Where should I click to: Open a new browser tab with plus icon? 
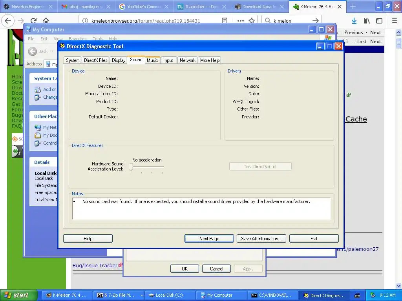[x=353, y=7]
